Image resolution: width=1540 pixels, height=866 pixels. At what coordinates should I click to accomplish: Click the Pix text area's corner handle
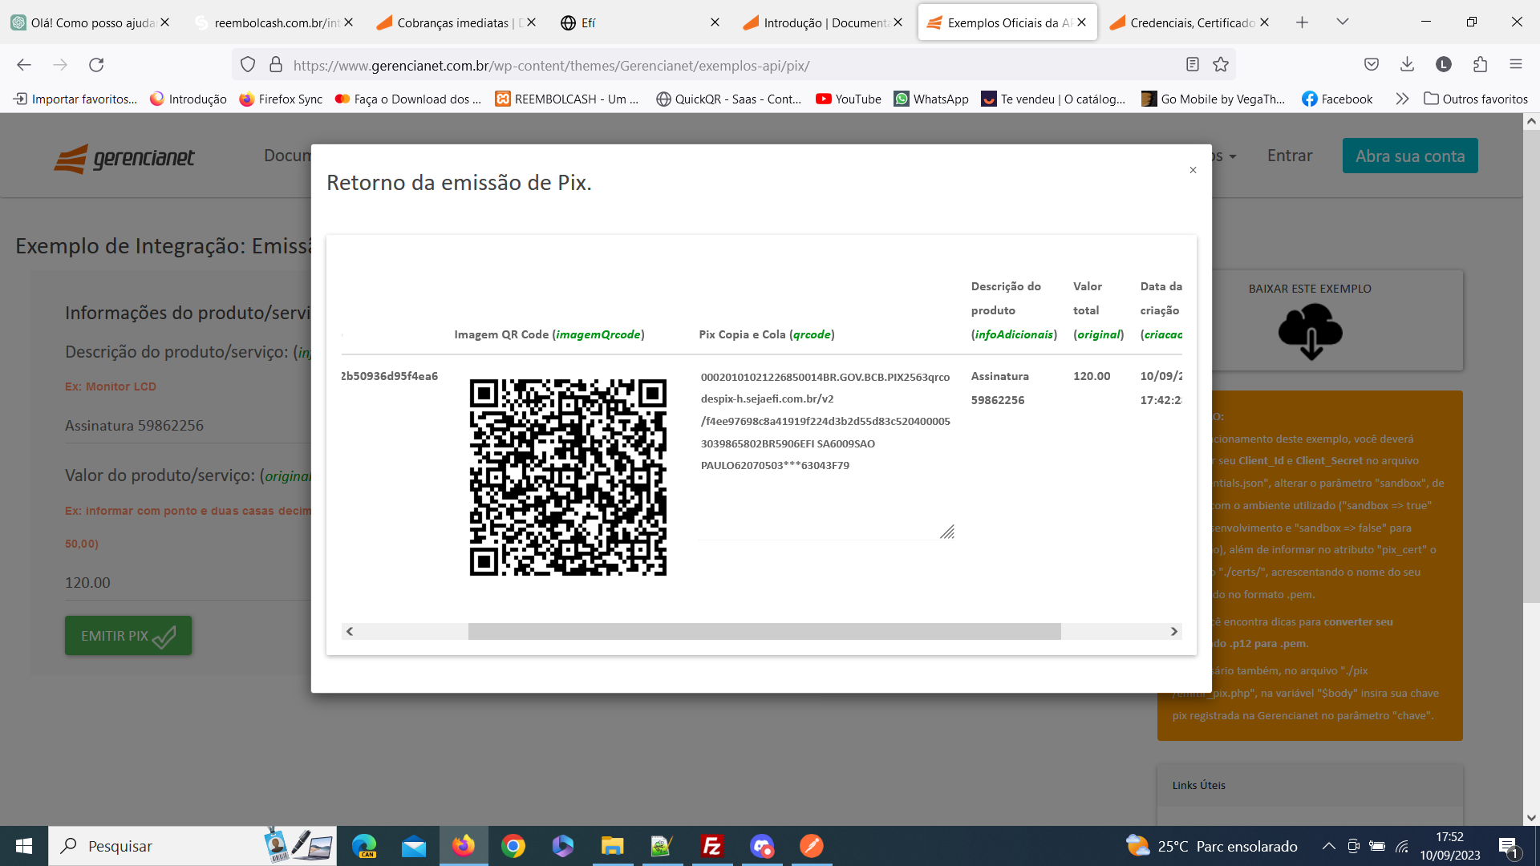point(947,532)
